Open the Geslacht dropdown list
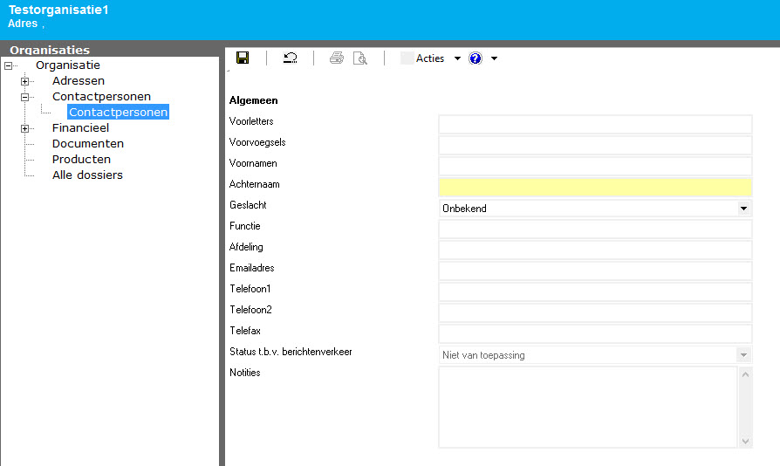The image size is (780, 466). pos(743,209)
